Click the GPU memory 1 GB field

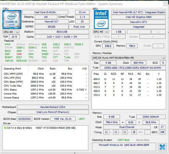[118, 32]
